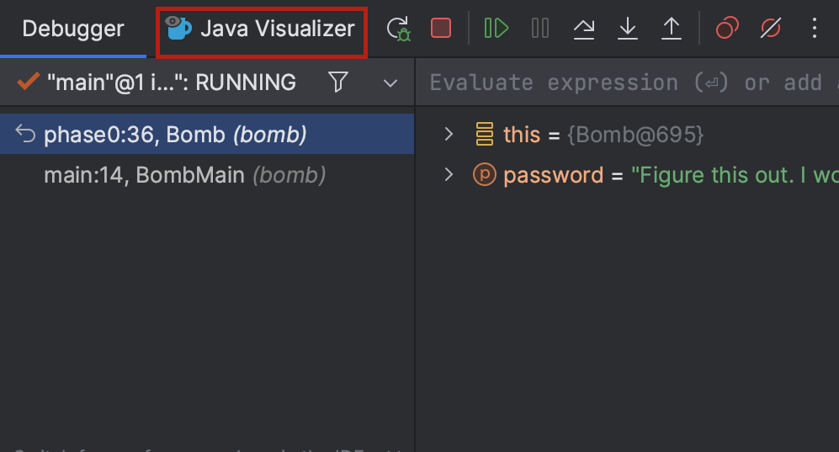Open the thread selector dropdown chevron
The width and height of the screenshot is (839, 452).
pyautogui.click(x=390, y=82)
